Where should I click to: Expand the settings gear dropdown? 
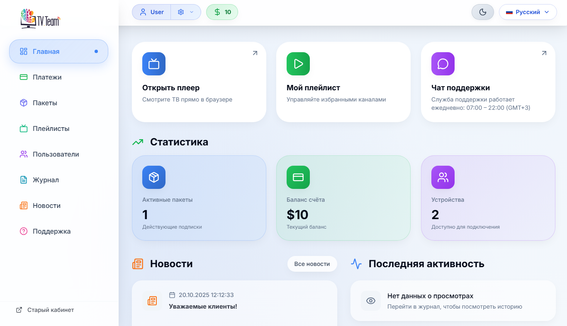(x=186, y=12)
